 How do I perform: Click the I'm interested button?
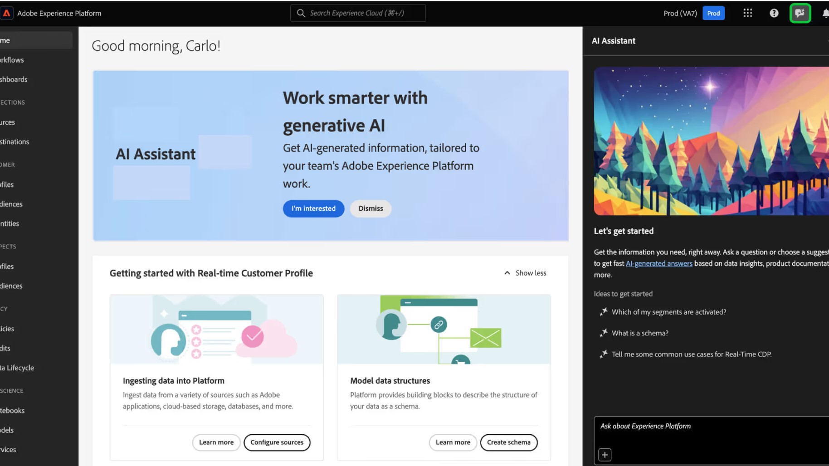click(313, 209)
